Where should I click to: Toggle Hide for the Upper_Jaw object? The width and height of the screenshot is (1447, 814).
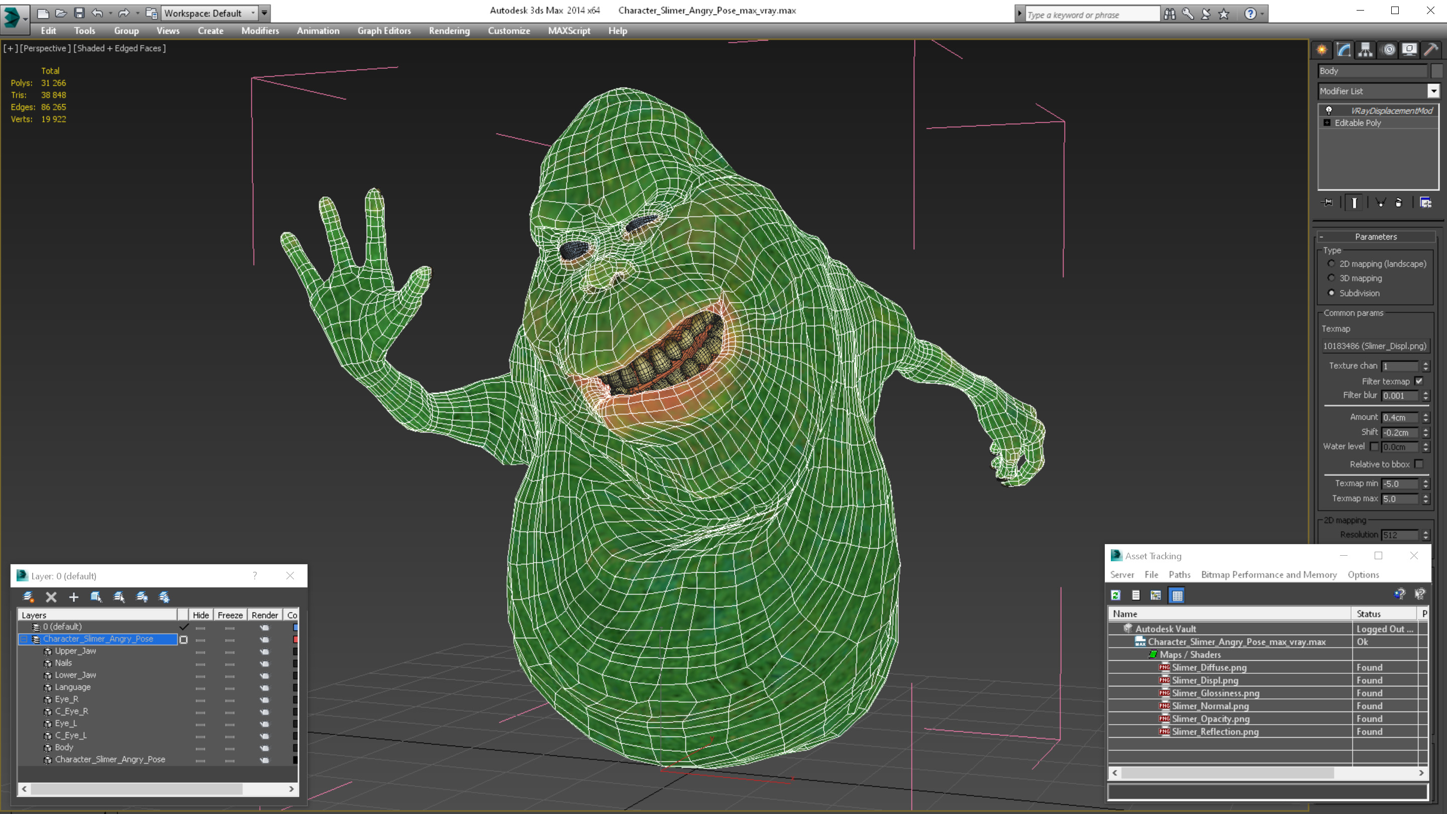pos(200,652)
